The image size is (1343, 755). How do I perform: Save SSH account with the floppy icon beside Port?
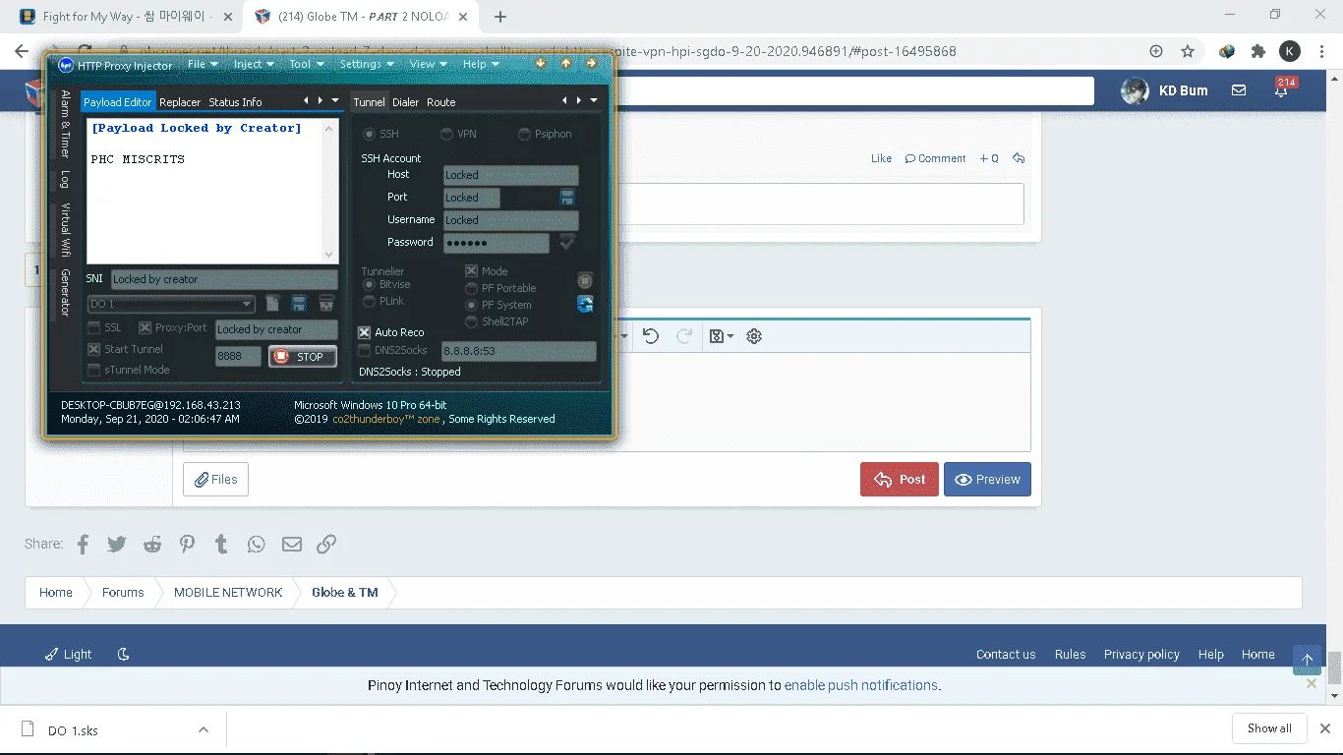(567, 198)
